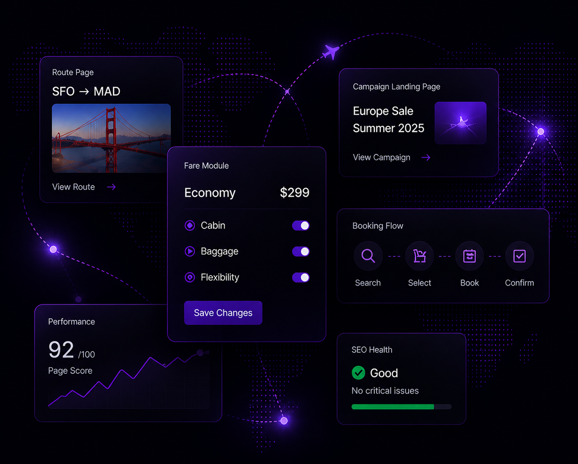
Task: Click the Baggage row icon in Fare Module
Action: click(x=190, y=251)
